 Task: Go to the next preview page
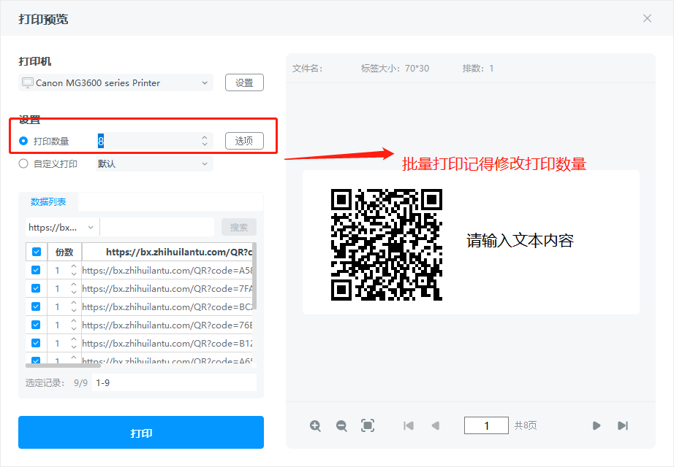point(597,425)
